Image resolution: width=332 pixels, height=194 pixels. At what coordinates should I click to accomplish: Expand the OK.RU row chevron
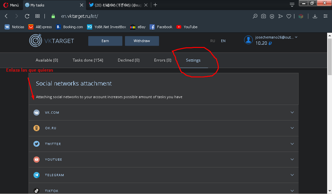tap(292, 128)
